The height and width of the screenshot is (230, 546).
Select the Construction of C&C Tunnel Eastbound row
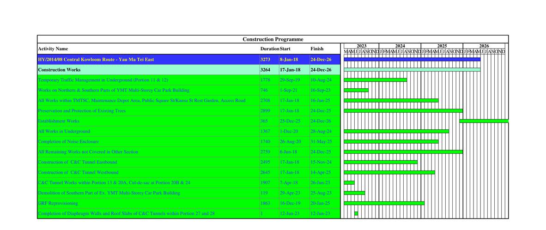tap(78, 162)
